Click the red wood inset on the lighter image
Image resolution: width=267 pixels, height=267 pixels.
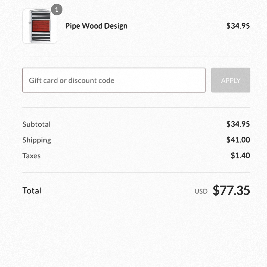41,26
